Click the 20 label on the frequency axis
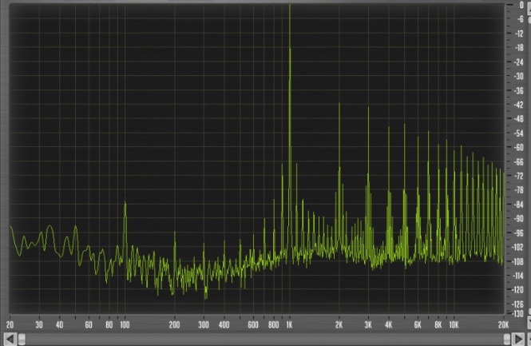 click(10, 325)
